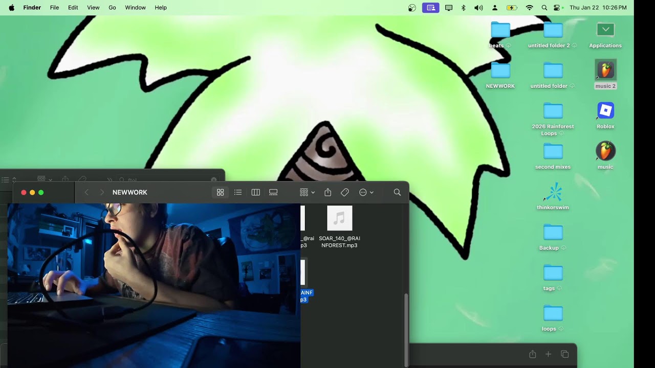The height and width of the screenshot is (368, 655).
Task: Click the Search magnifier in NEWWORK window
Action: (397, 192)
